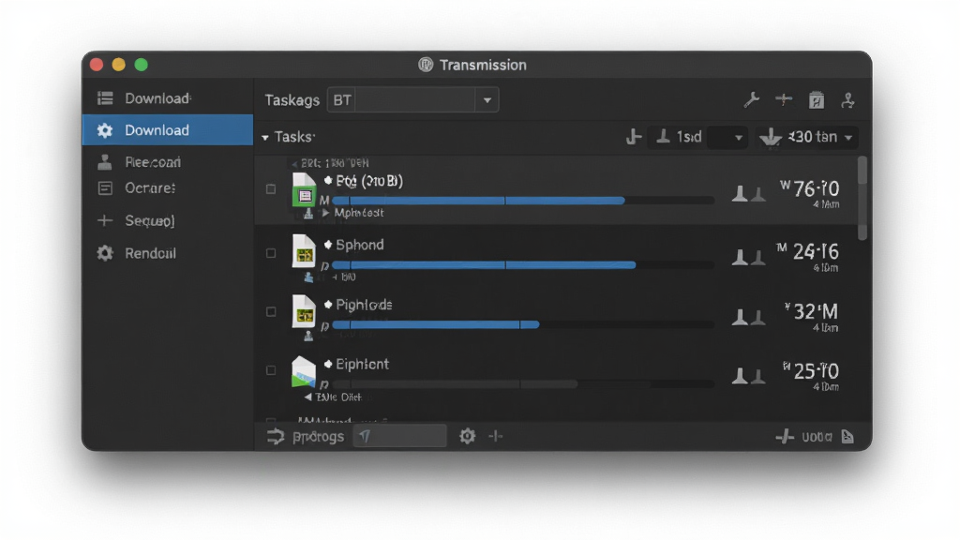Click the Pighlode task name
Screen dimensions: 960x540
[365, 305]
